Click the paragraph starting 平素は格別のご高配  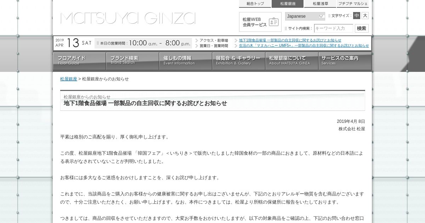pos(115,137)
